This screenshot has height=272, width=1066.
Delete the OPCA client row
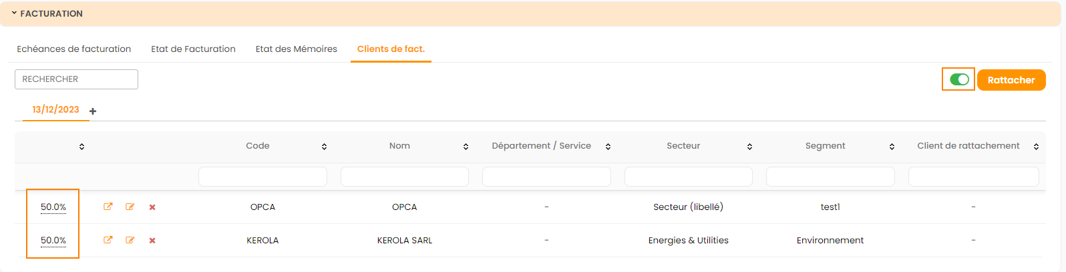(x=152, y=207)
